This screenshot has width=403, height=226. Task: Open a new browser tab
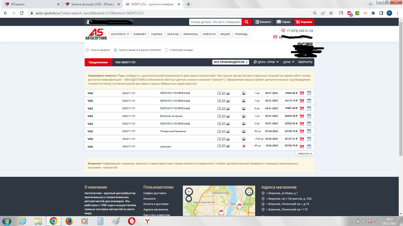click(x=188, y=4)
